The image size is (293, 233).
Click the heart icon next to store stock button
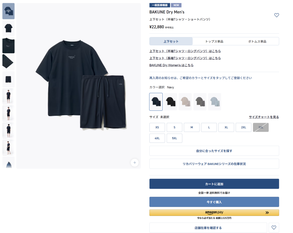[x=274, y=228]
